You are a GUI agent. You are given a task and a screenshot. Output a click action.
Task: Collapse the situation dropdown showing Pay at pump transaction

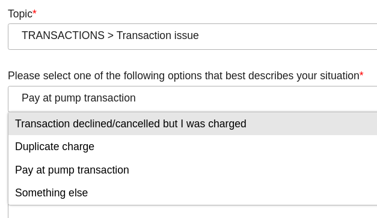coord(192,99)
